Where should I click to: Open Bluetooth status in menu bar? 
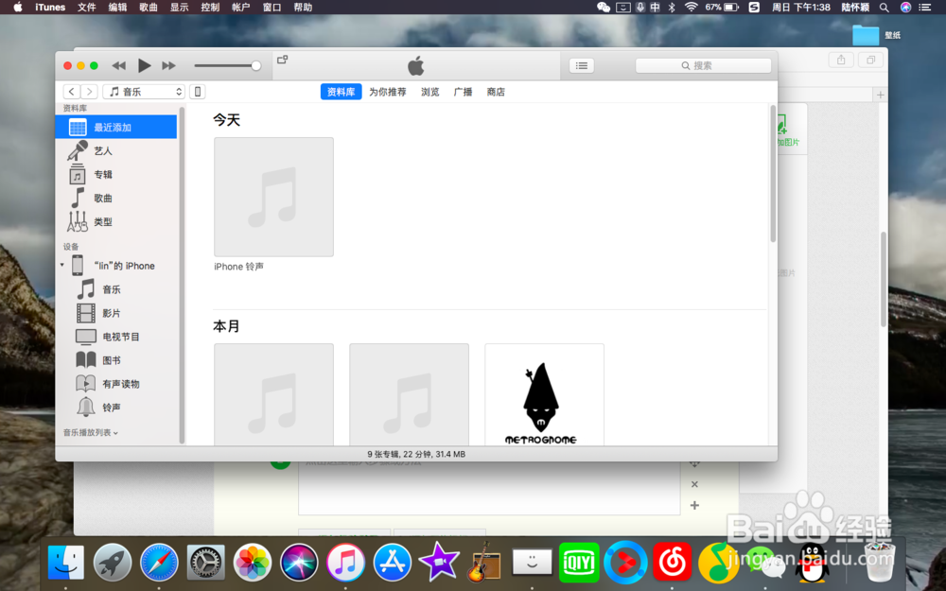coord(672,8)
